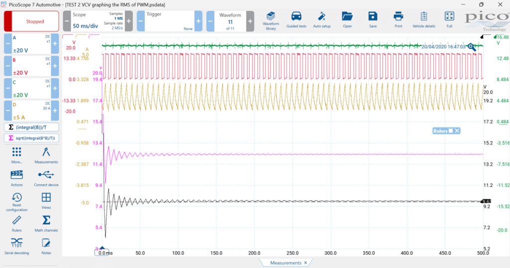Screen dimensions: 510x268
Task: Decrease Channel D range
Action: coord(8,111)
